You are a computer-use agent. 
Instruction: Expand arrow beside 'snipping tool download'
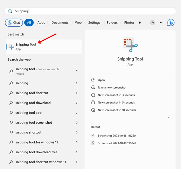click(x=77, y=103)
